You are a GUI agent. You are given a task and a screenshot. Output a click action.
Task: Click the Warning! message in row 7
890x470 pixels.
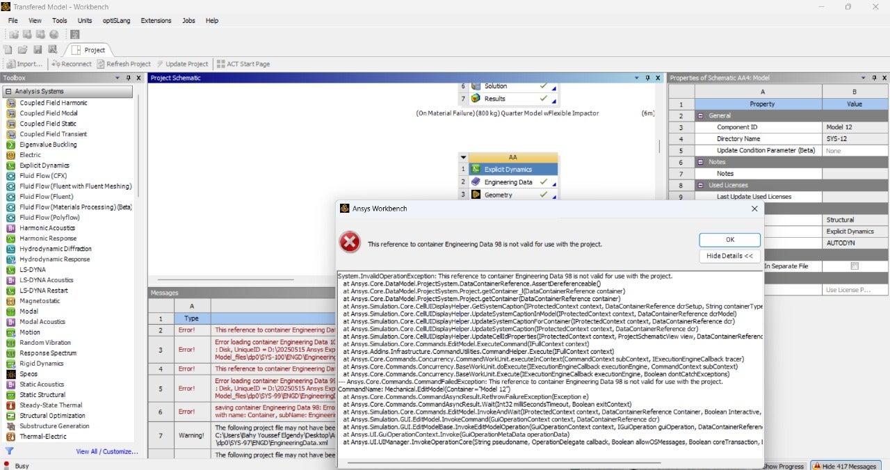pyautogui.click(x=191, y=435)
